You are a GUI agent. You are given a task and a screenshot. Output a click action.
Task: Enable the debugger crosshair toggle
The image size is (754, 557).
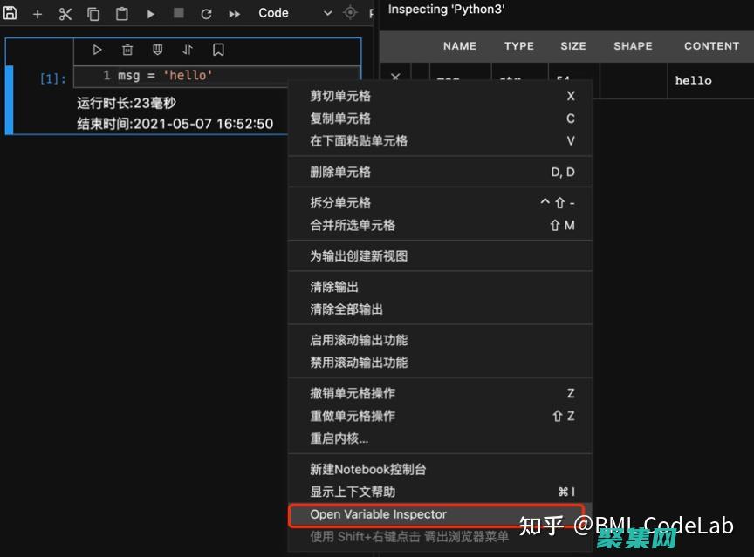tap(352, 13)
